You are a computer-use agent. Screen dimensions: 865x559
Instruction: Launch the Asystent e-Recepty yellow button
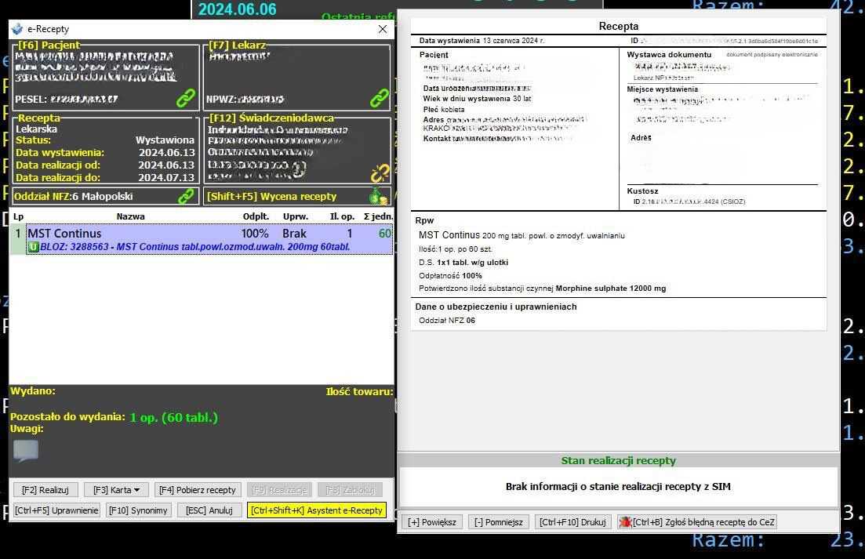coord(317,510)
